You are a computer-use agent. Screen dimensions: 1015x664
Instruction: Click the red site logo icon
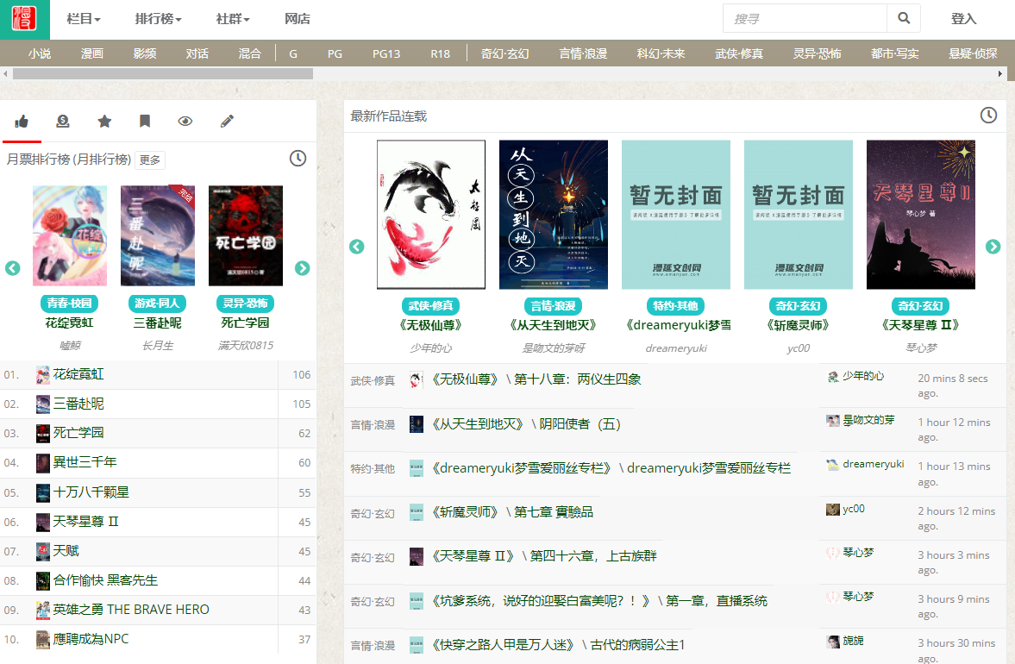point(24,19)
